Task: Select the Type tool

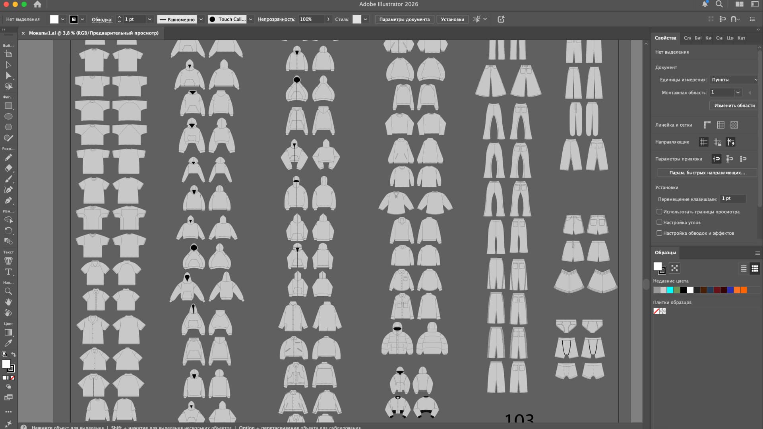Action: [8, 272]
